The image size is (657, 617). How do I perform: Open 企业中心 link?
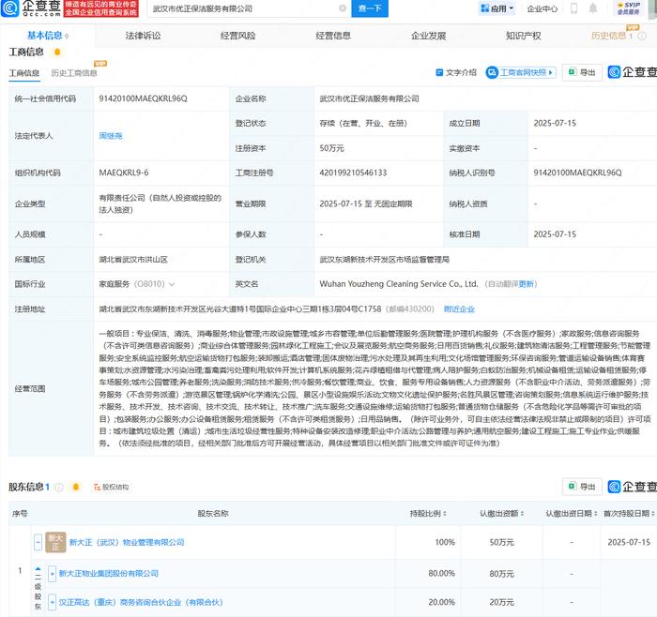pos(542,8)
